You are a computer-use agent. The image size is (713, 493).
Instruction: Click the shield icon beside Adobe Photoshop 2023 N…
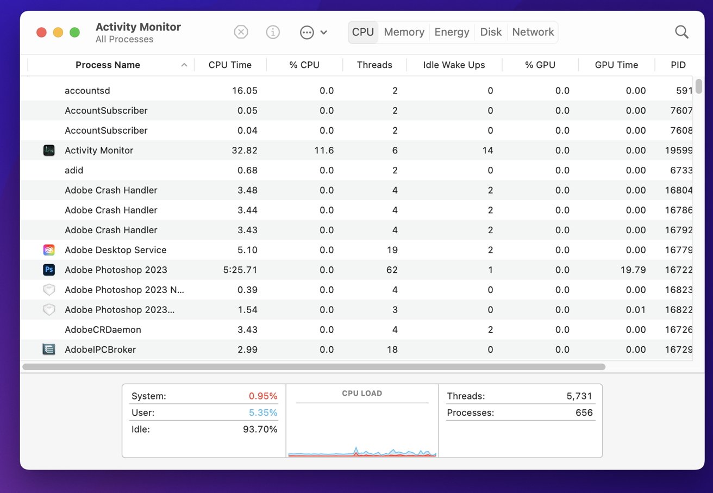(x=49, y=290)
